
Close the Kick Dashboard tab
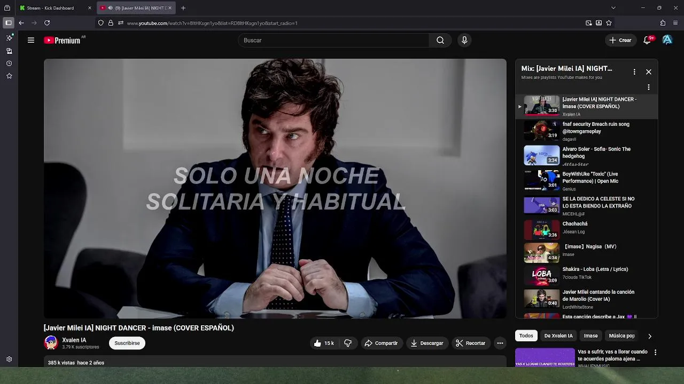pyautogui.click(x=90, y=8)
